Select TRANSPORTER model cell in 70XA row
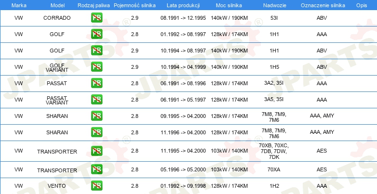This screenshot has width=377, height=194. [57, 170]
